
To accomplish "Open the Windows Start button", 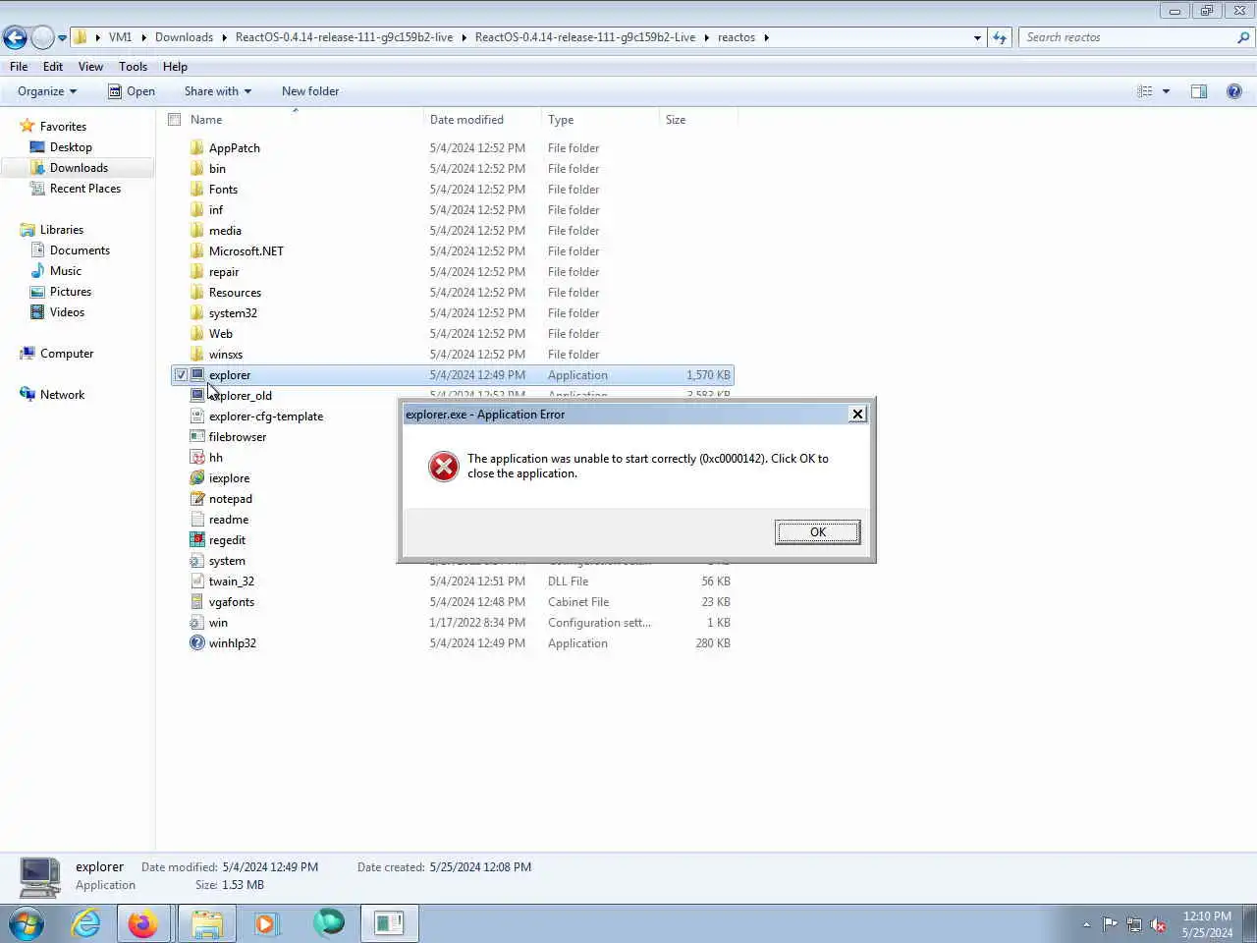I will pos(27,924).
